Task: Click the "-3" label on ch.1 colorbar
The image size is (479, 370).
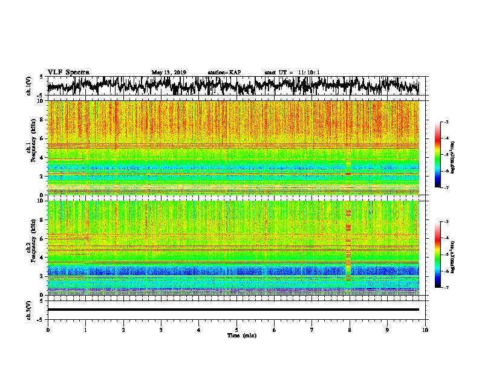Action: point(446,122)
